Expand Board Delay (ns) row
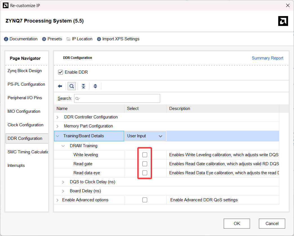This screenshot has width=294, height=236. click(x=63, y=191)
